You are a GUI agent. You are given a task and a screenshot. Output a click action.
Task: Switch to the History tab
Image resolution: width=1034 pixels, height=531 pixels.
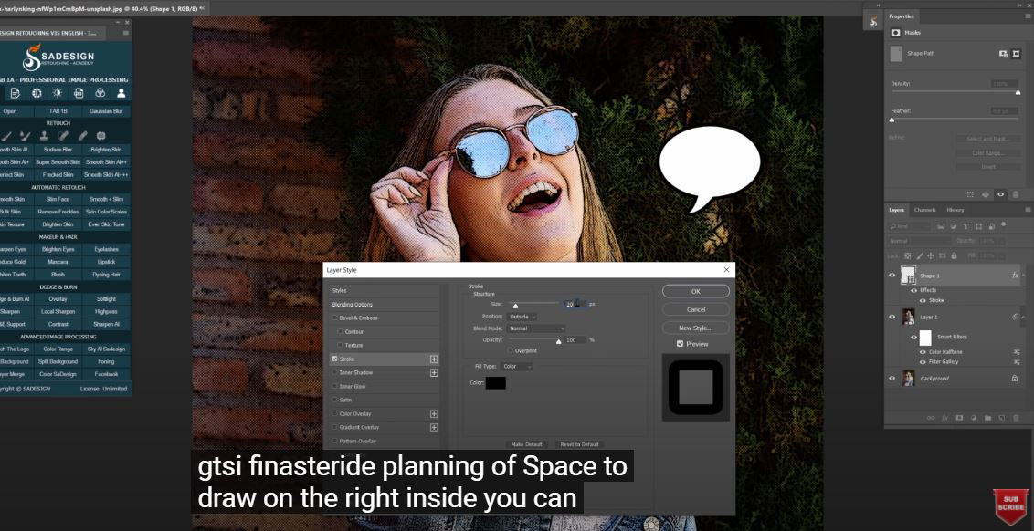click(x=955, y=210)
